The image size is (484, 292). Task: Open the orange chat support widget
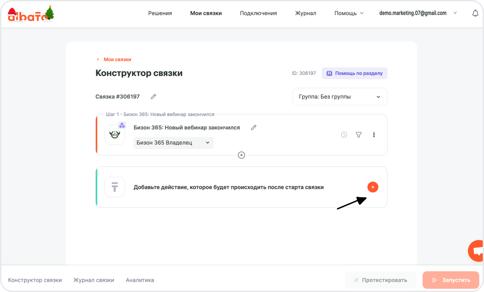tap(476, 251)
